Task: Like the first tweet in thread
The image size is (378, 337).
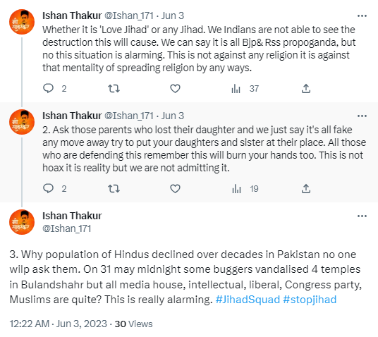Action: [x=176, y=88]
